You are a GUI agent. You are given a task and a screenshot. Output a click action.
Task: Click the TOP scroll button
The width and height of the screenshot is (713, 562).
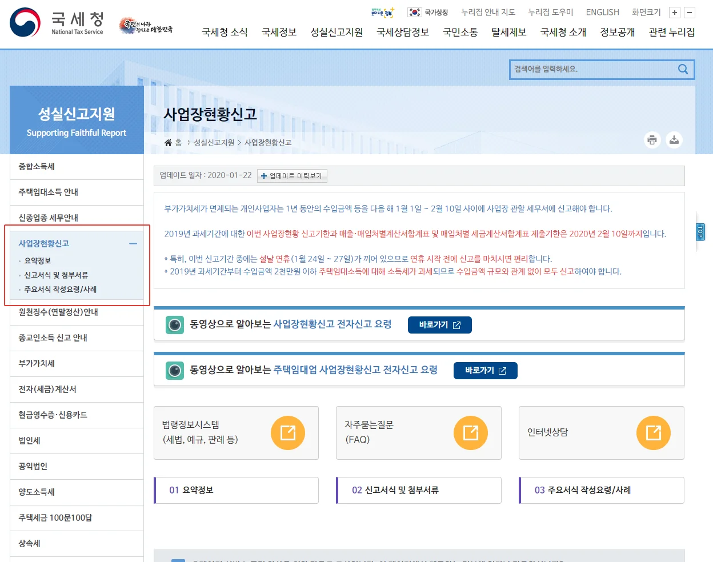tap(700, 232)
